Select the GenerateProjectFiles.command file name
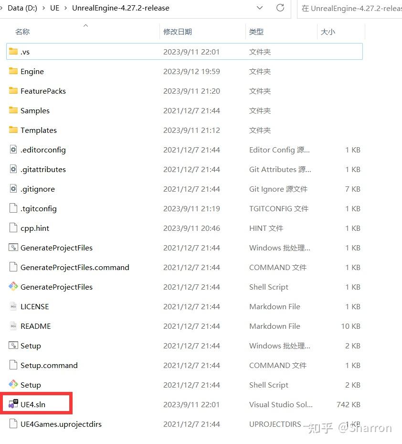Screen dimensions: 402x444 [x=75, y=267]
